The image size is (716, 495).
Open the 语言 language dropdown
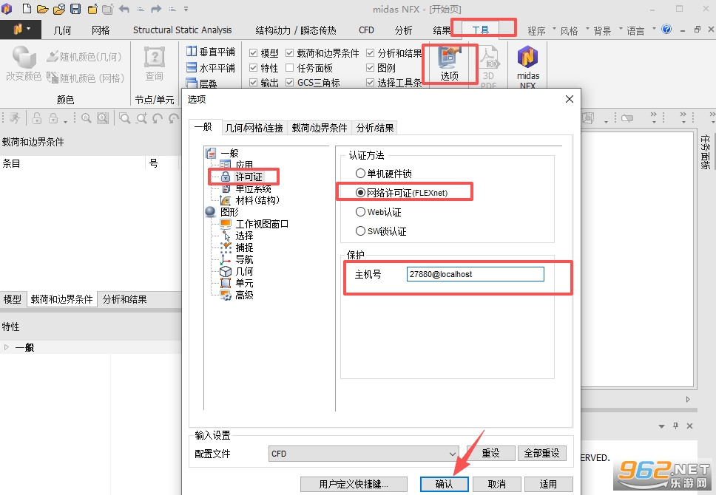641,30
